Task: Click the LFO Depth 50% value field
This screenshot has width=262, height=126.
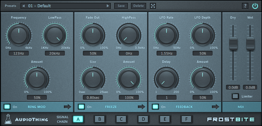Action: coord(202,53)
